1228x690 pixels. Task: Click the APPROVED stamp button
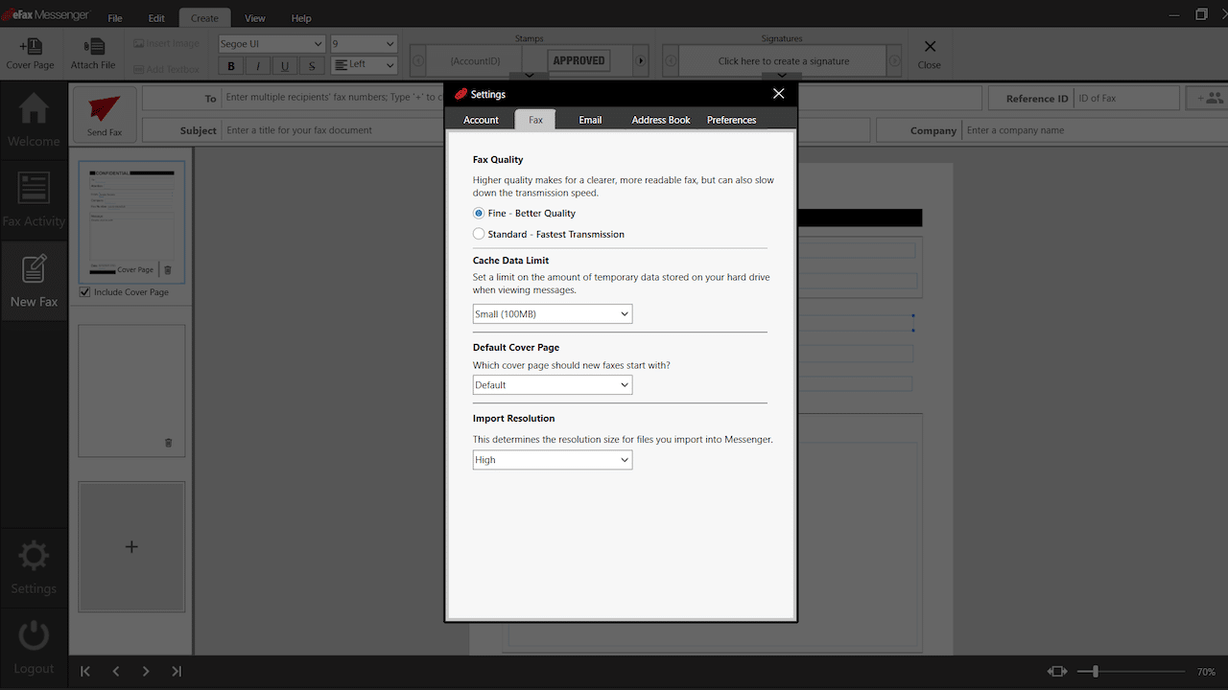coord(579,60)
